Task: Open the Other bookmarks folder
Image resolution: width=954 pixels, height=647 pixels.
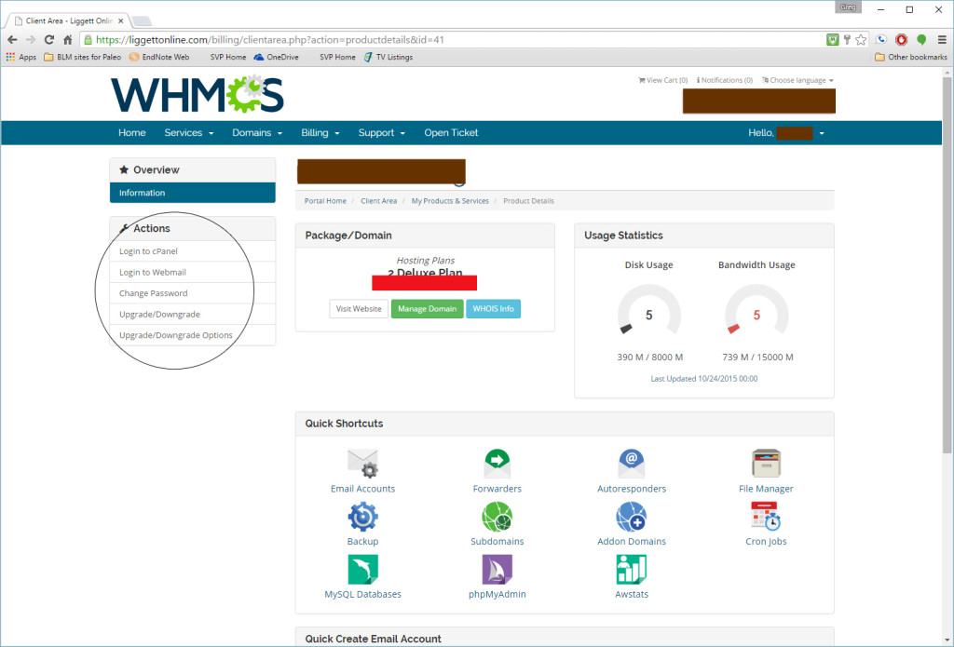Action: pyautogui.click(x=911, y=57)
